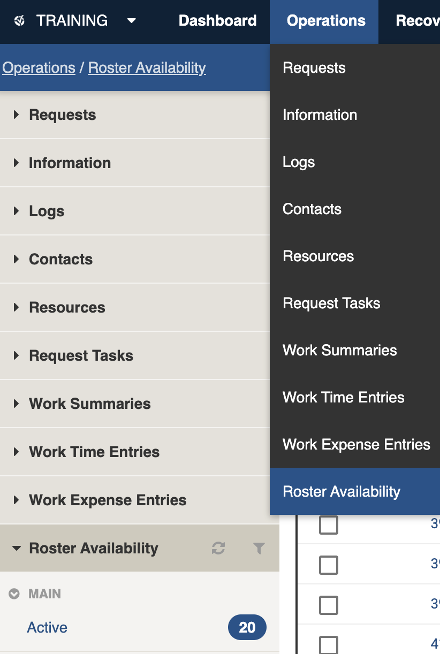The width and height of the screenshot is (440, 654).
Task: Open the TRAINING dropdown arrow
Action: pos(132,21)
